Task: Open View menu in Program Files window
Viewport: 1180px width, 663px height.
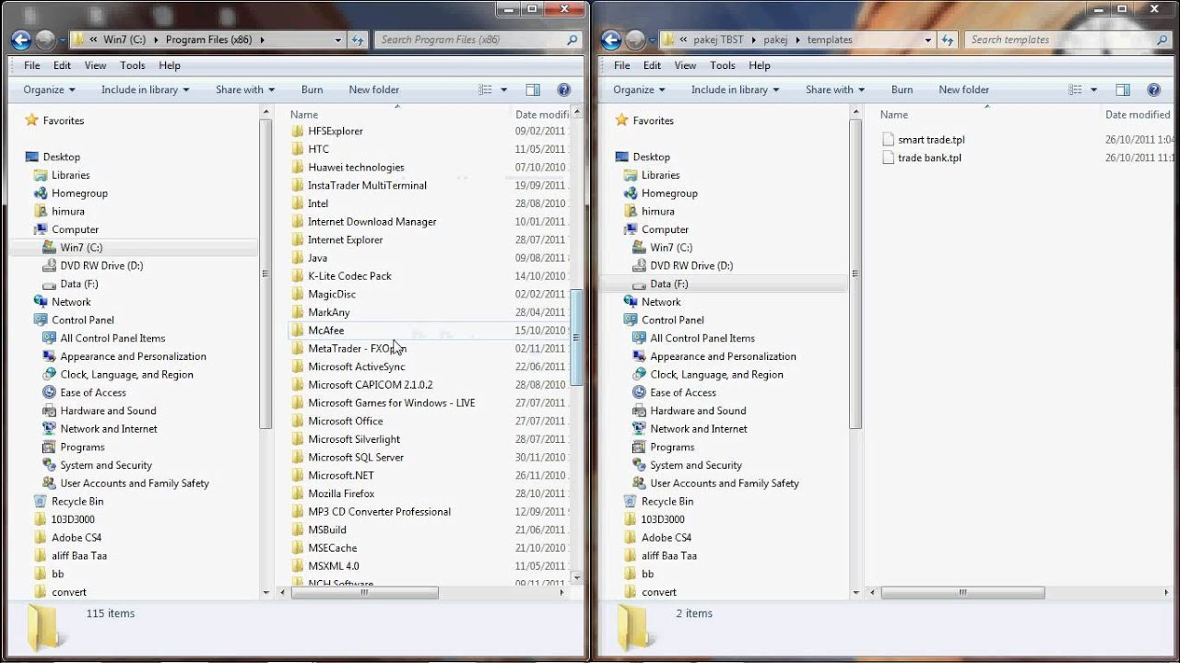Action: coord(95,65)
